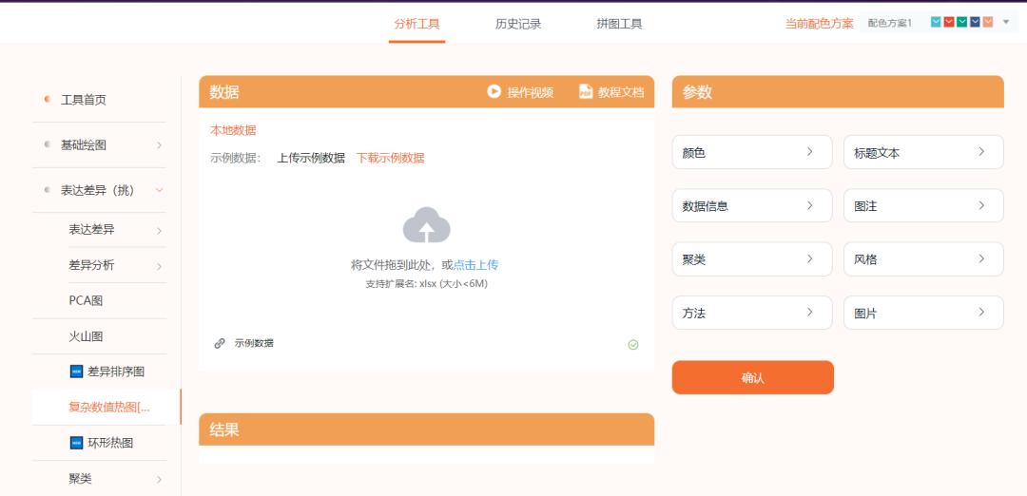
Task: Click the 操作视频 link text
Action: point(531,92)
